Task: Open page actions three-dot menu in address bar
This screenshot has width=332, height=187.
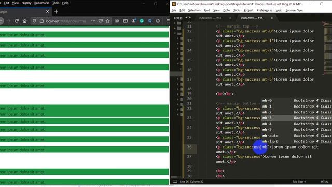Action: coord(93,21)
